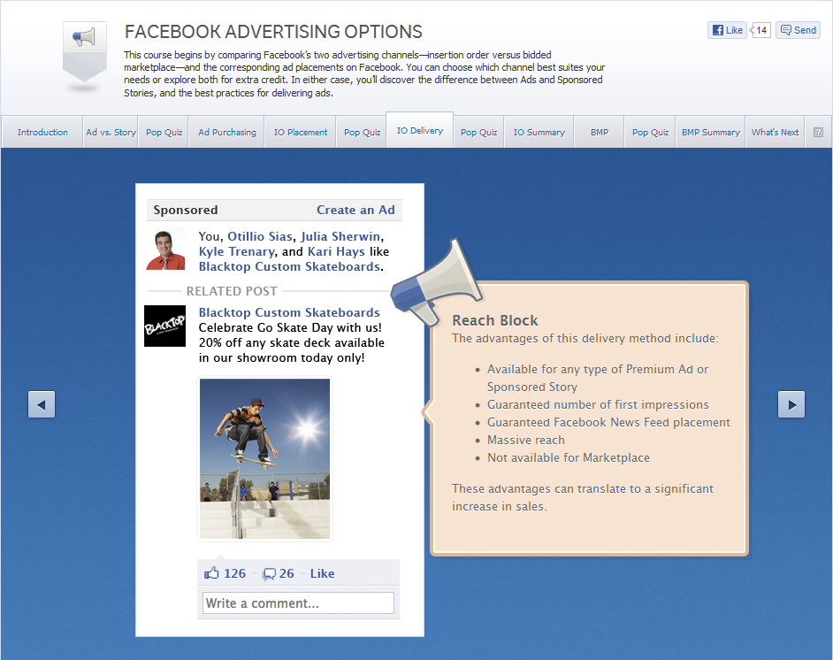The image size is (833, 660).
Task: Click the next slide arrow button
Action: point(791,404)
